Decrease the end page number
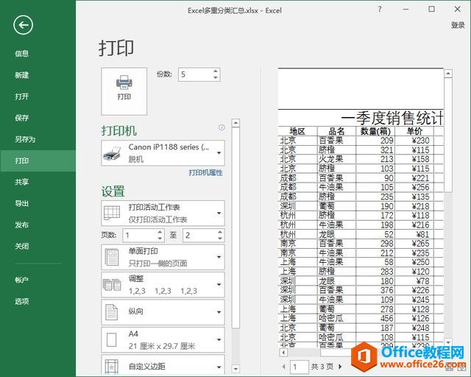This screenshot has height=377, width=471. pos(220,239)
